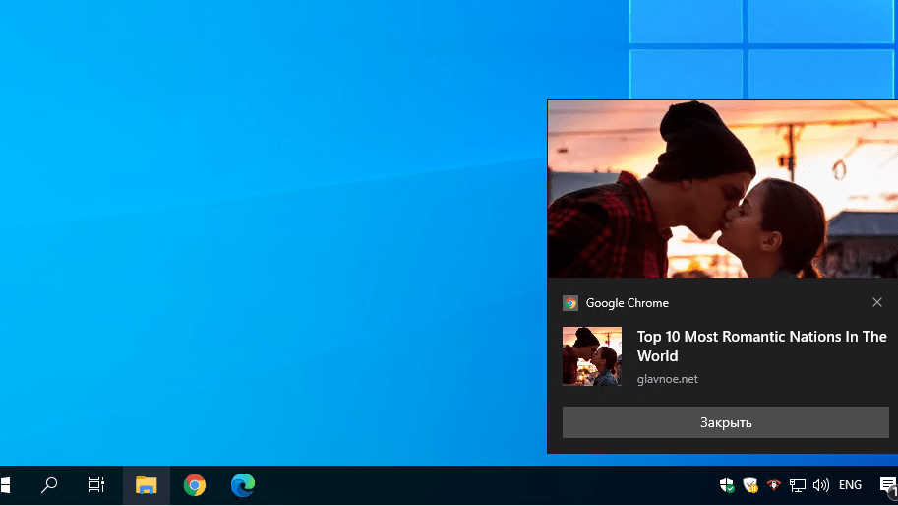
Task: Click the glavnoe.net source text
Action: pos(667,379)
